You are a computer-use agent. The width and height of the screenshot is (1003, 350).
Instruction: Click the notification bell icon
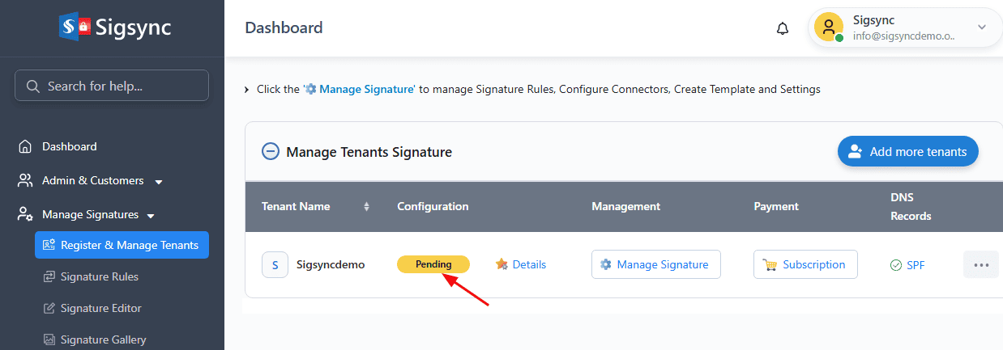(782, 28)
